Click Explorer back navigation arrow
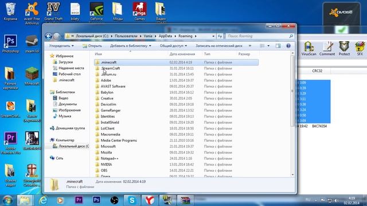The width and height of the screenshot is (367, 206). [48, 36]
